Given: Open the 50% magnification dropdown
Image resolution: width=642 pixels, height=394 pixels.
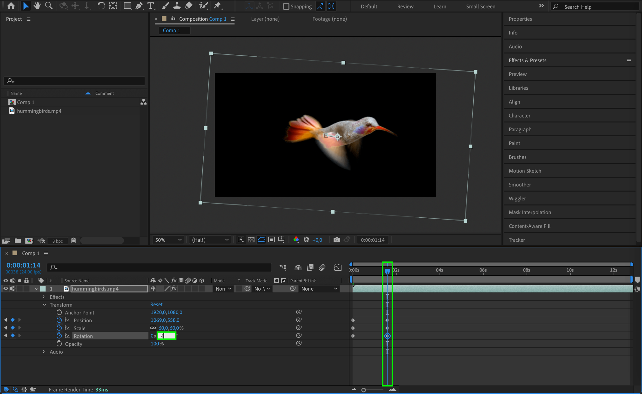Looking at the screenshot, I should (x=168, y=240).
